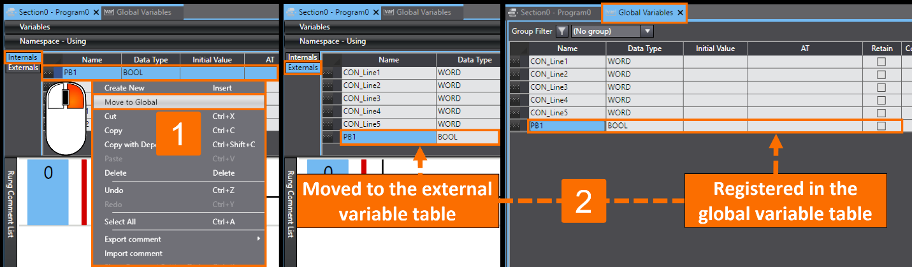Viewport: 912px width, 267px height.
Task: Select CON_Line3 cell in Externals table
Action: [x=389, y=98]
